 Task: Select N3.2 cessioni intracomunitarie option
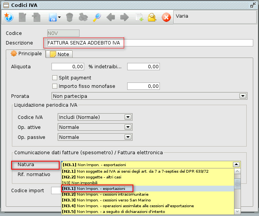(x=148, y=195)
